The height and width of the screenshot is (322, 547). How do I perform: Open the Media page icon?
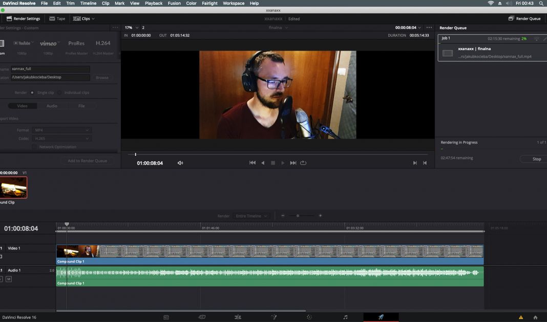(x=166, y=317)
